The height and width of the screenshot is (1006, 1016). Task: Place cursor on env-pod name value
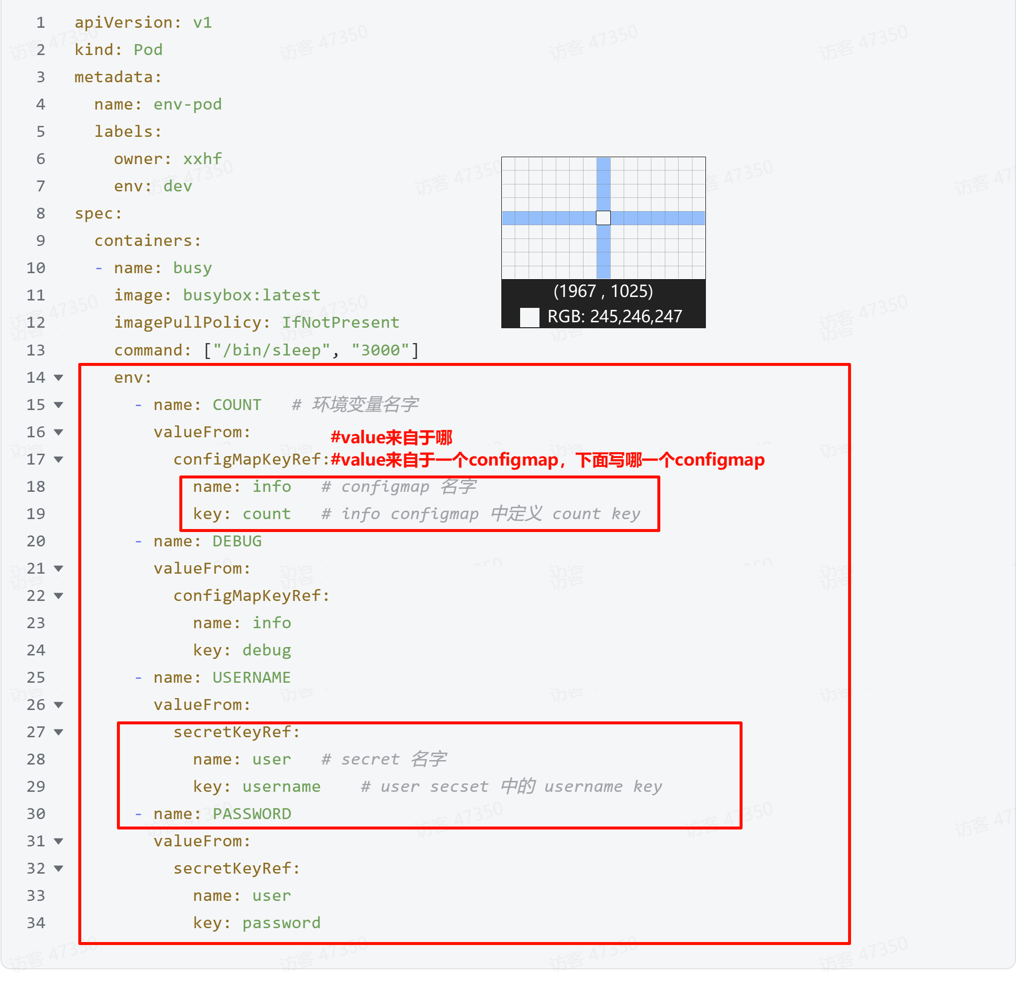tap(187, 104)
